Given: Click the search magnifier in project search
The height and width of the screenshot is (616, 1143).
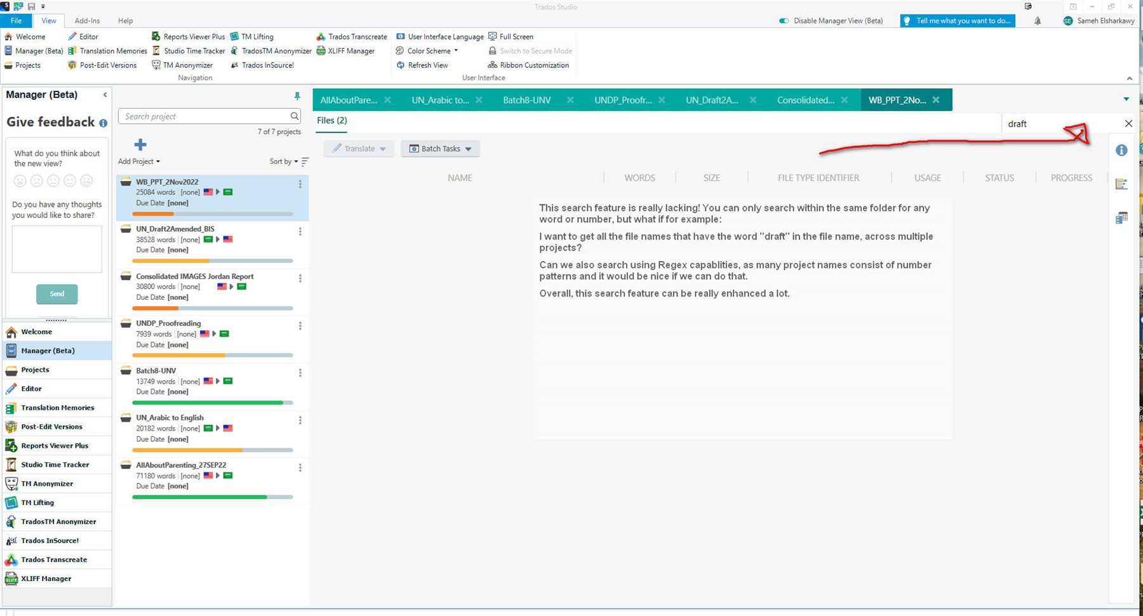Looking at the screenshot, I should pyautogui.click(x=295, y=116).
